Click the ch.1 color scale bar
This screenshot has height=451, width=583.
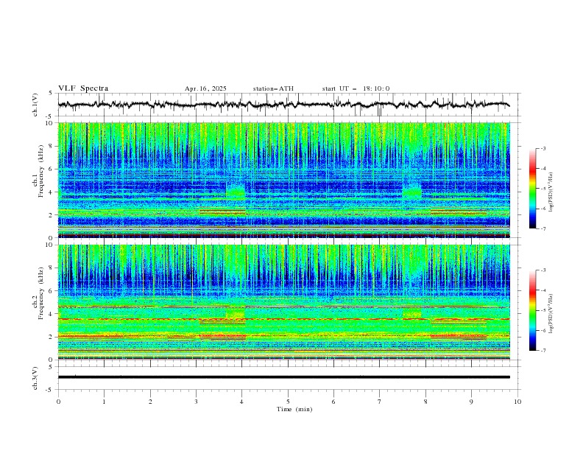(x=533, y=189)
